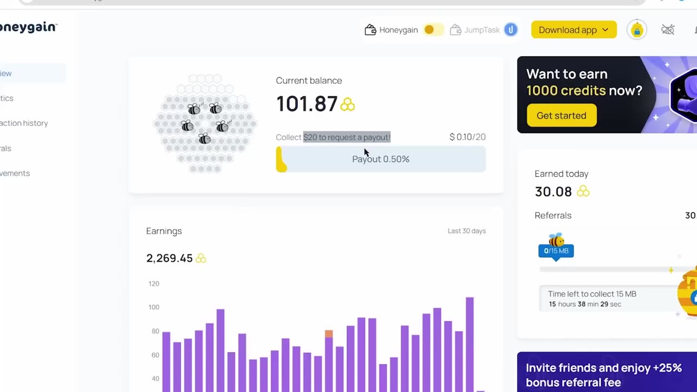The image size is (697, 392).
Task: Open the Referrals sidebar item
Action: (5, 148)
